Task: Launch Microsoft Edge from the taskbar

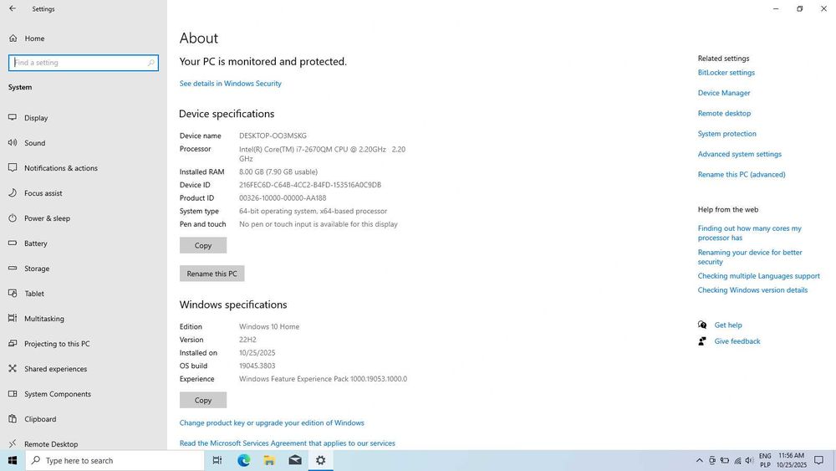Action: (243, 460)
